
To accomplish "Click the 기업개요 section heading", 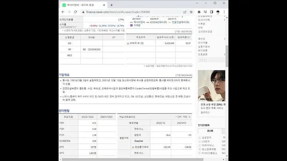I will click(64, 75).
